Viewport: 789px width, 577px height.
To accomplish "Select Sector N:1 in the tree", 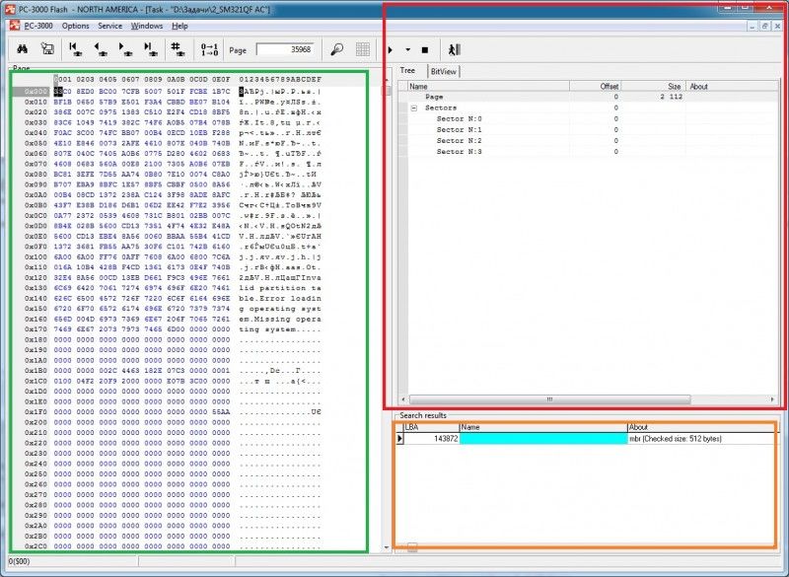I will pyautogui.click(x=459, y=130).
